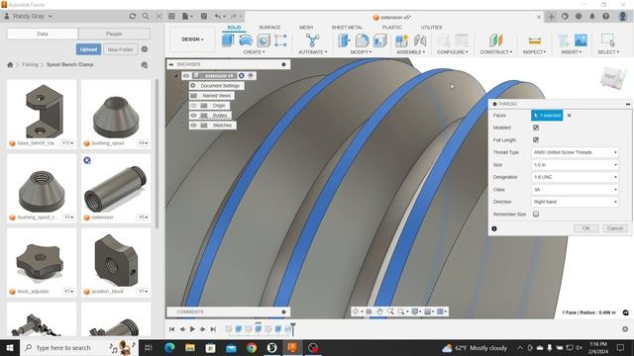Enable the Remember Size checkbox

pos(536,214)
